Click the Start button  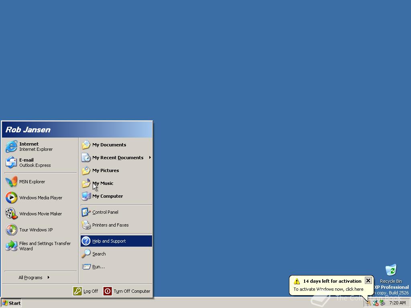click(11, 303)
